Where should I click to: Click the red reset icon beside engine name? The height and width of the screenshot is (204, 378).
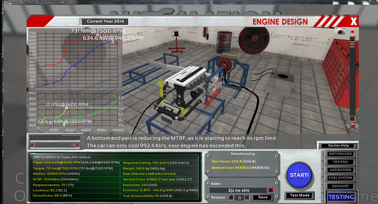click(x=271, y=190)
